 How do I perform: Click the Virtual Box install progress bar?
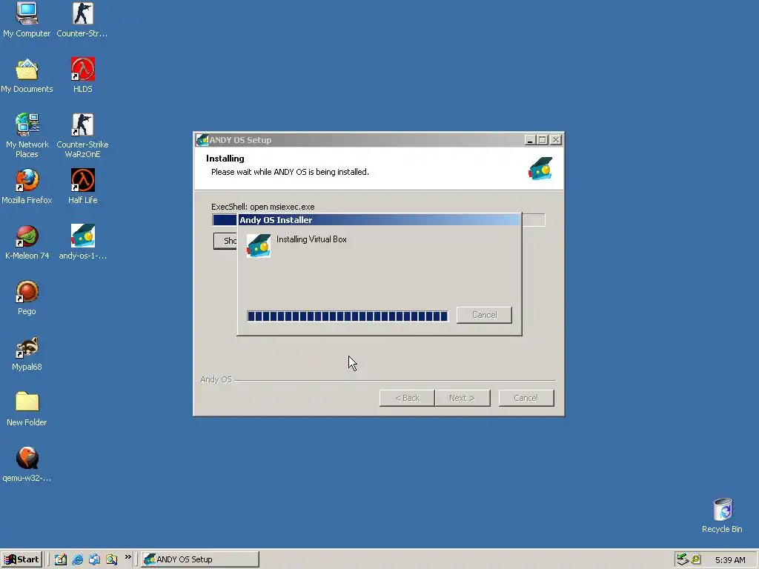click(x=348, y=316)
